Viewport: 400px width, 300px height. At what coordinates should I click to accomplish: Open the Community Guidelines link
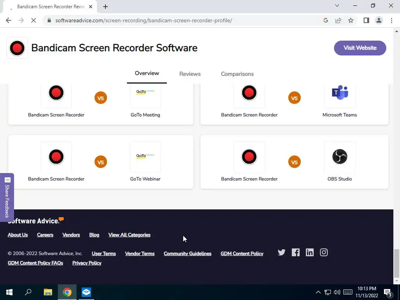click(187, 254)
